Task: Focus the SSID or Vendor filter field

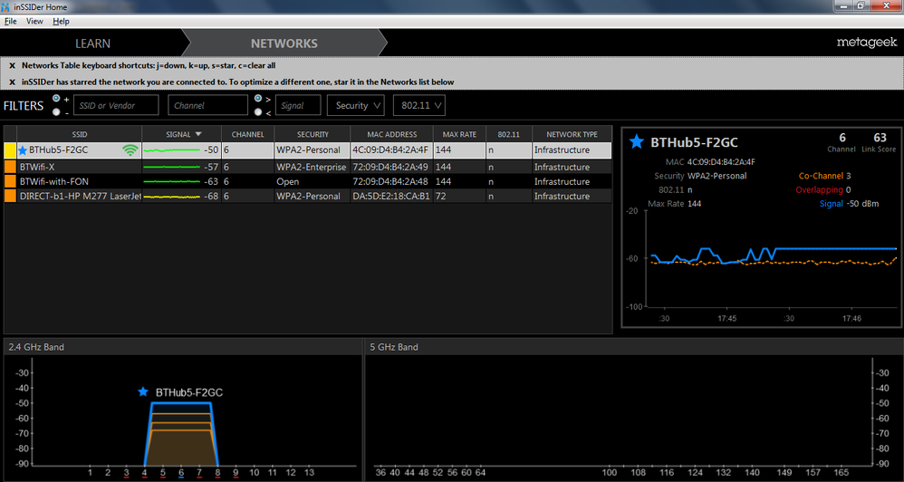Action: pyautogui.click(x=116, y=105)
